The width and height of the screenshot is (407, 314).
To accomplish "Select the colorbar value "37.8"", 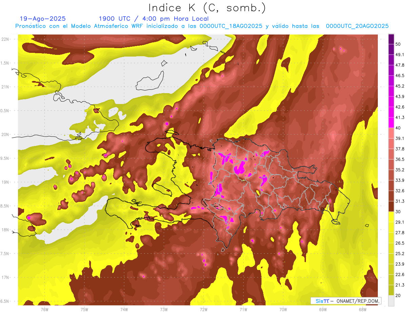I will pos(400,149).
